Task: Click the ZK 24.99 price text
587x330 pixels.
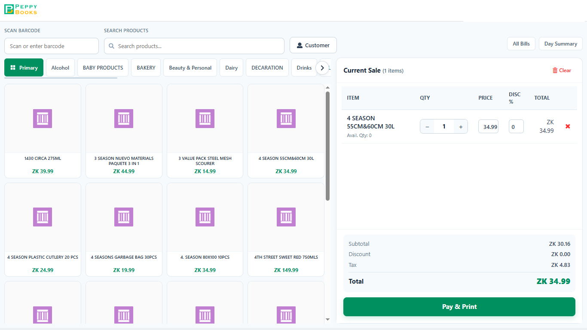Action: (x=43, y=270)
